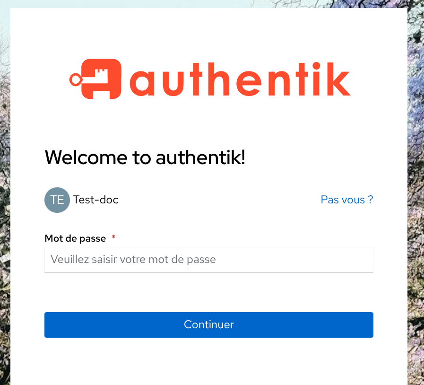Click the authentik wordmark text
This screenshot has width=424, height=385.
click(240, 79)
